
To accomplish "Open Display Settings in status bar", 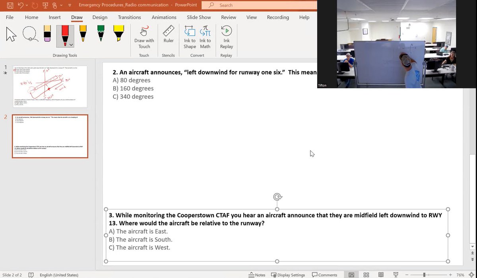I will pyautogui.click(x=288, y=275).
